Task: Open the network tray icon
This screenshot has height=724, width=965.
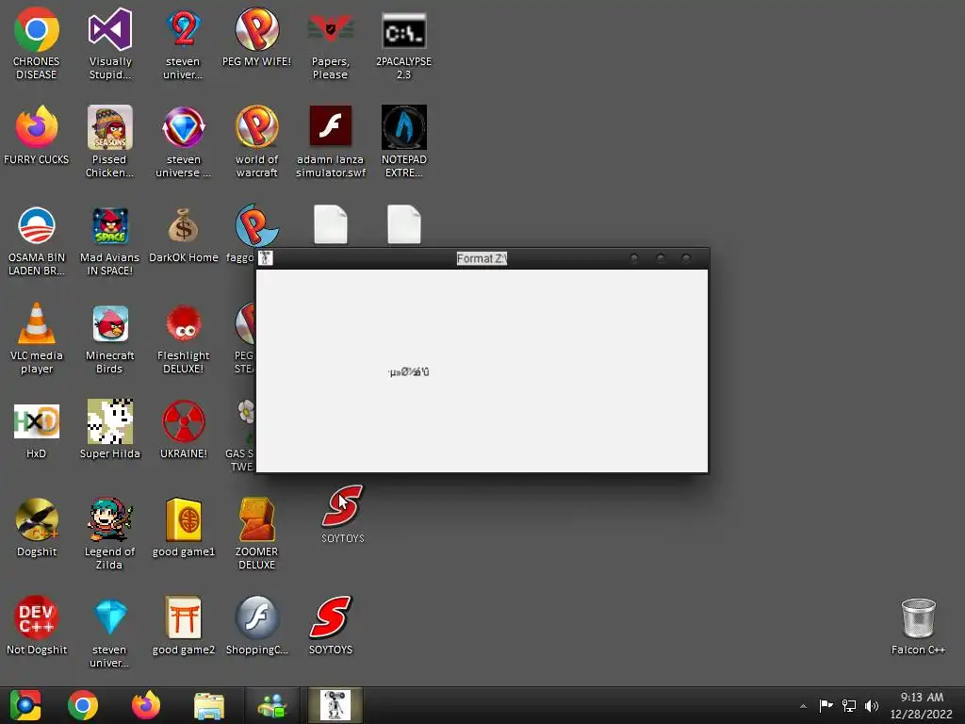Action: 849,705
